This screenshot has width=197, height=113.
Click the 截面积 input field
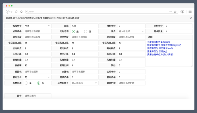click(37, 72)
